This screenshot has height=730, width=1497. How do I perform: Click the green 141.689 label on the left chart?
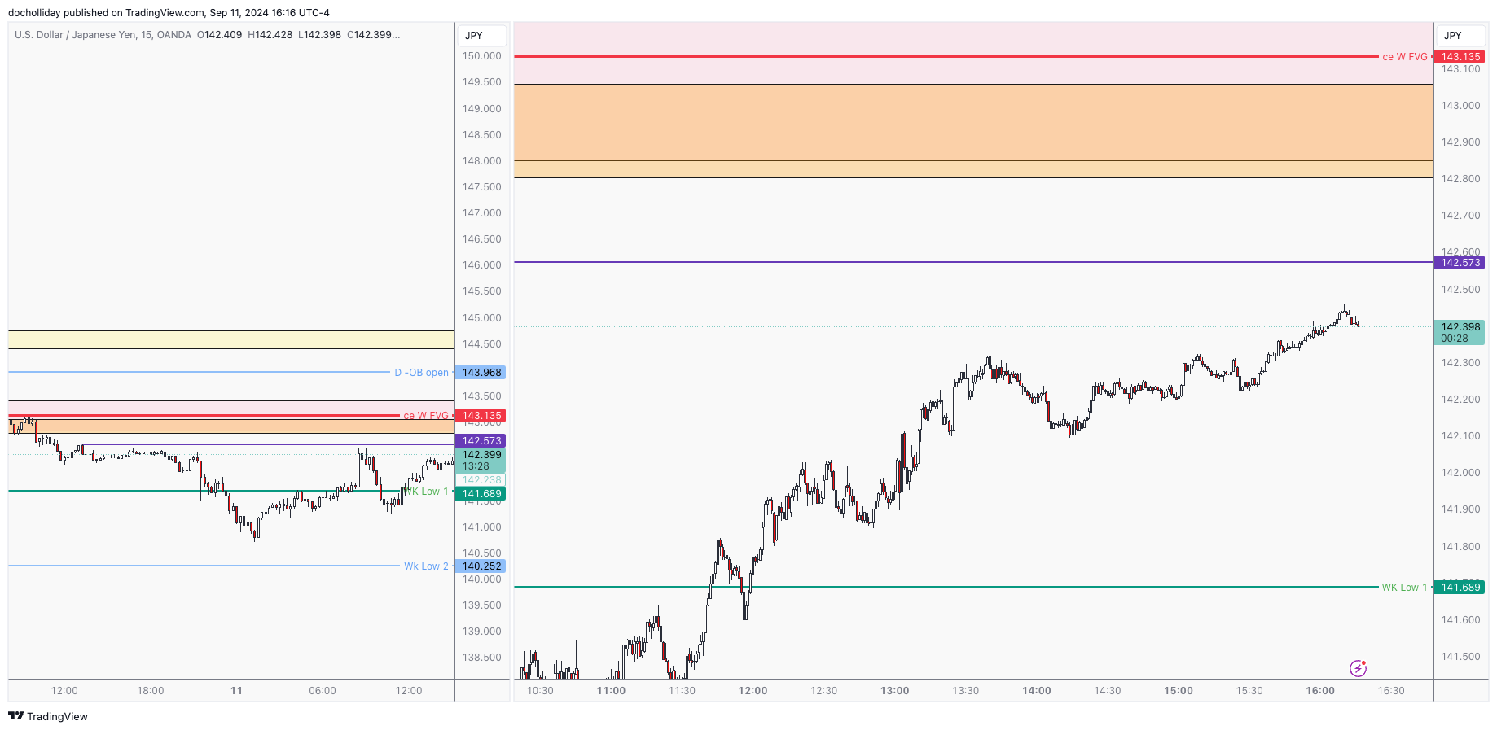(x=481, y=493)
